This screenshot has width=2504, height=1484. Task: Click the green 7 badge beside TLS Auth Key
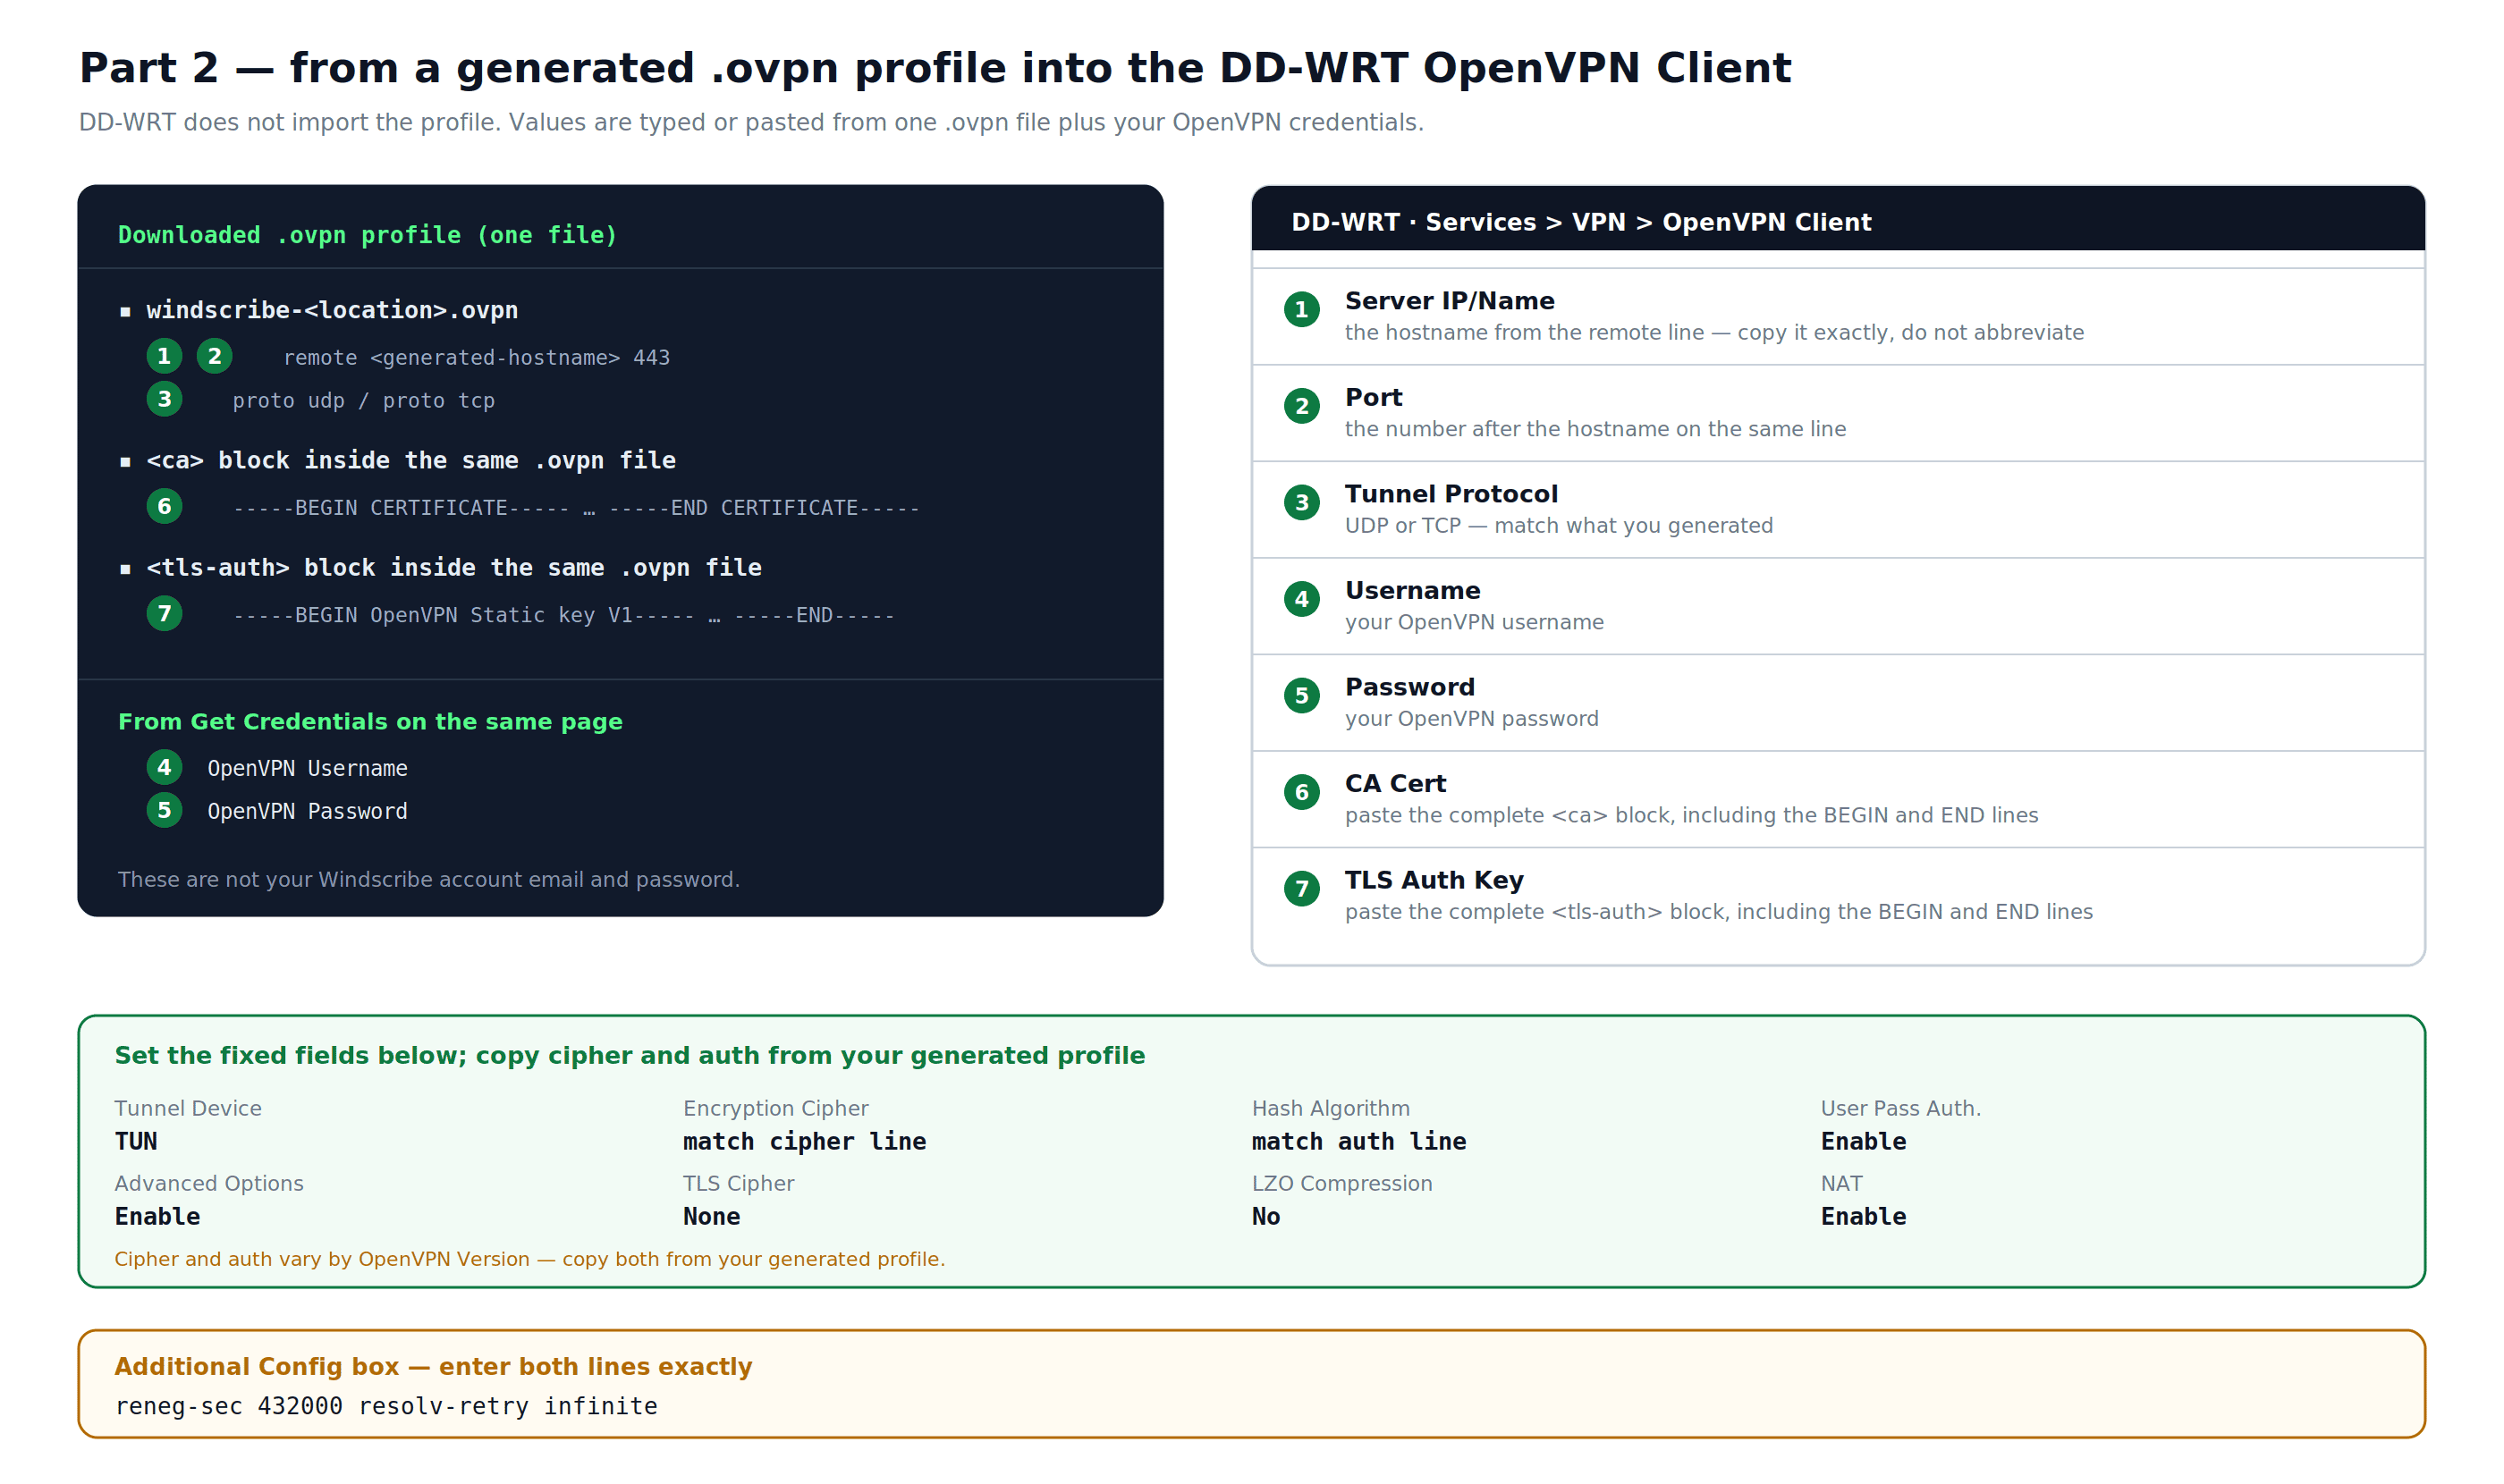(1301, 888)
